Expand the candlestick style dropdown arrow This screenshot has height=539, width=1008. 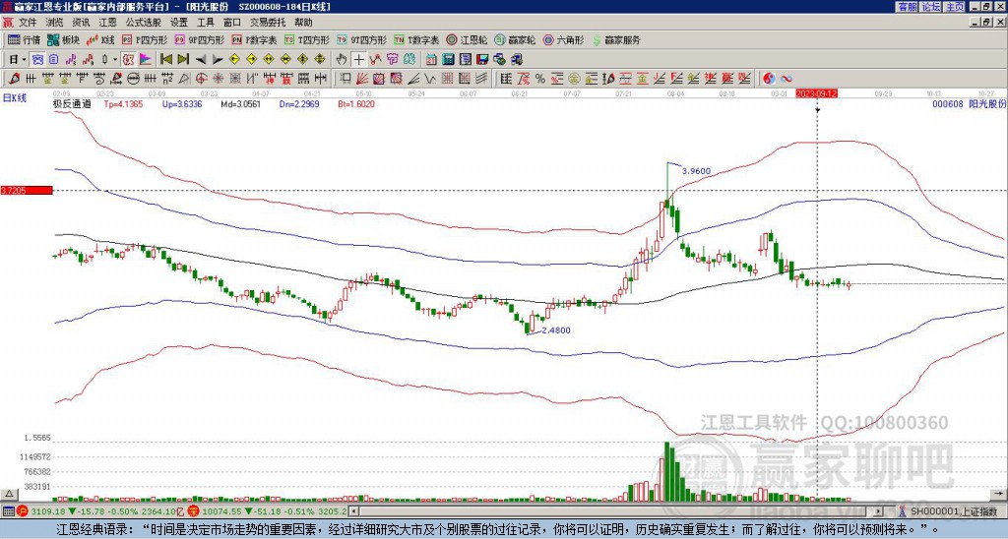(115, 59)
